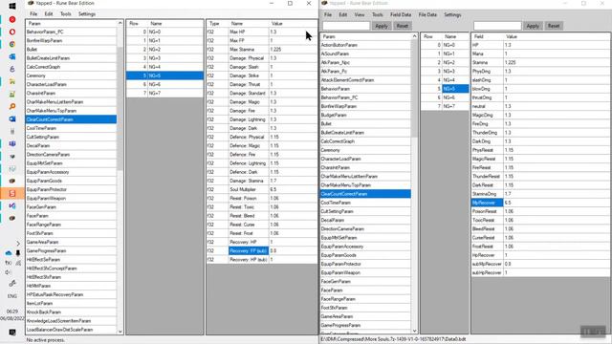Open the volume speaker tray icon
The width and height of the screenshot is (612, 344).
coord(9,272)
